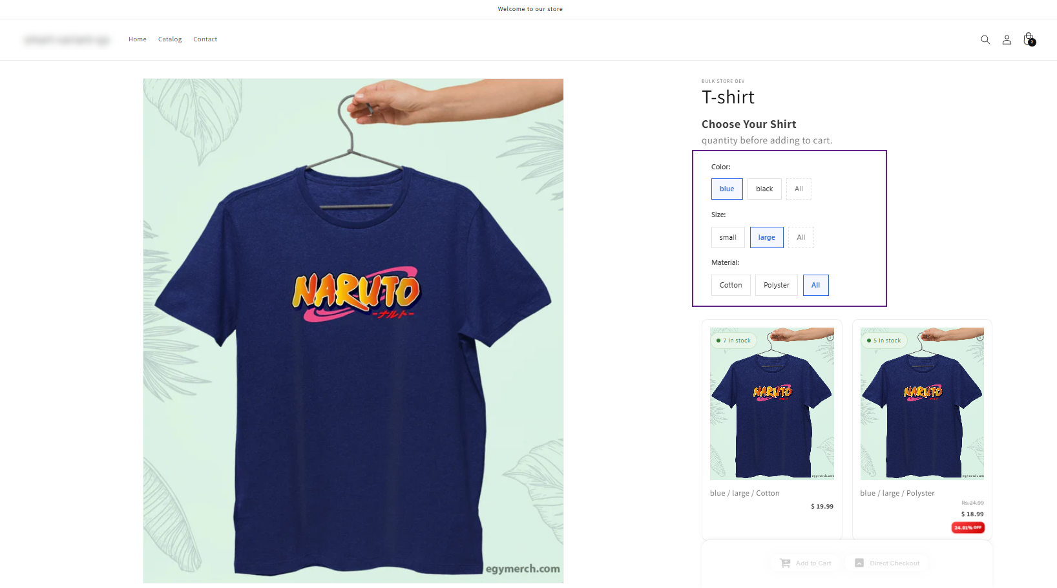Screen dimensions: 1057x588
Task: Click info icon on Polyster variant card
Action: click(980, 337)
